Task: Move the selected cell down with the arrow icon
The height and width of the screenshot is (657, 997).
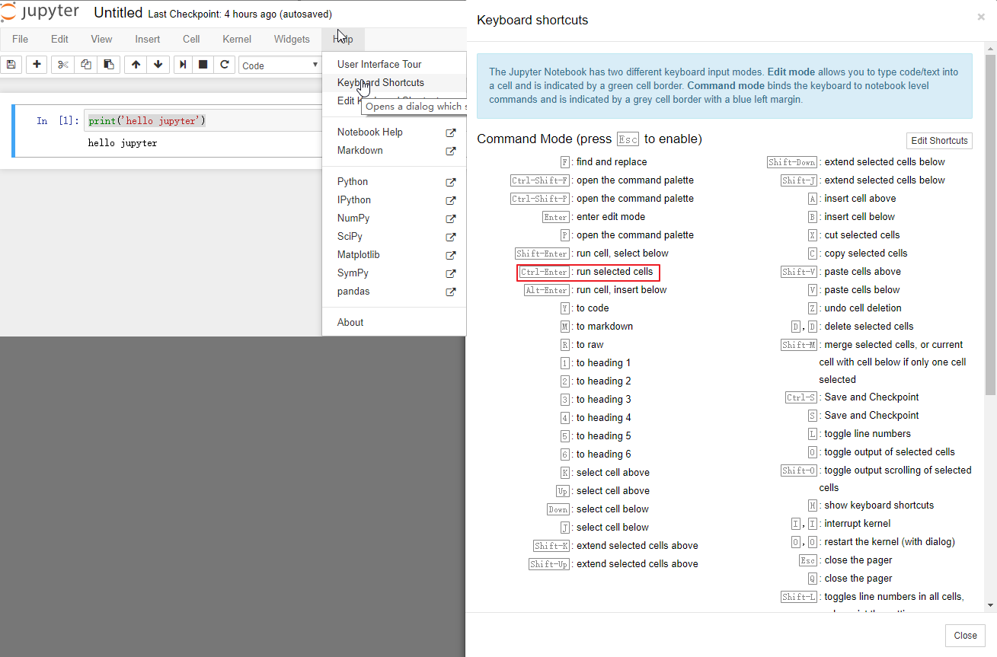Action: (158, 65)
